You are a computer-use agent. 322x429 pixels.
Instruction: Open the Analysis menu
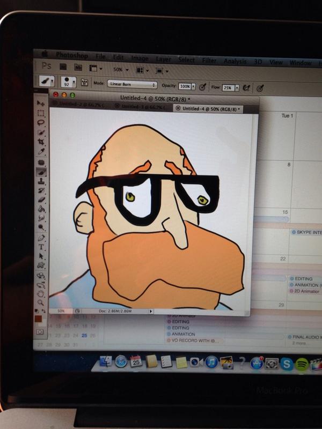tap(235, 61)
